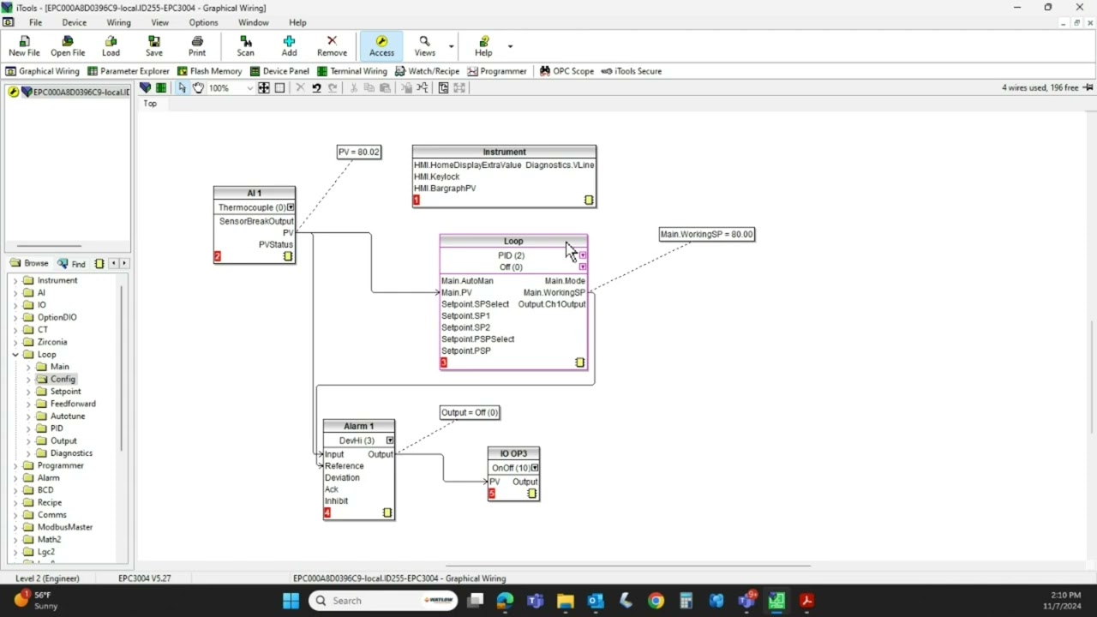Click the Help toolbar icon

483,46
